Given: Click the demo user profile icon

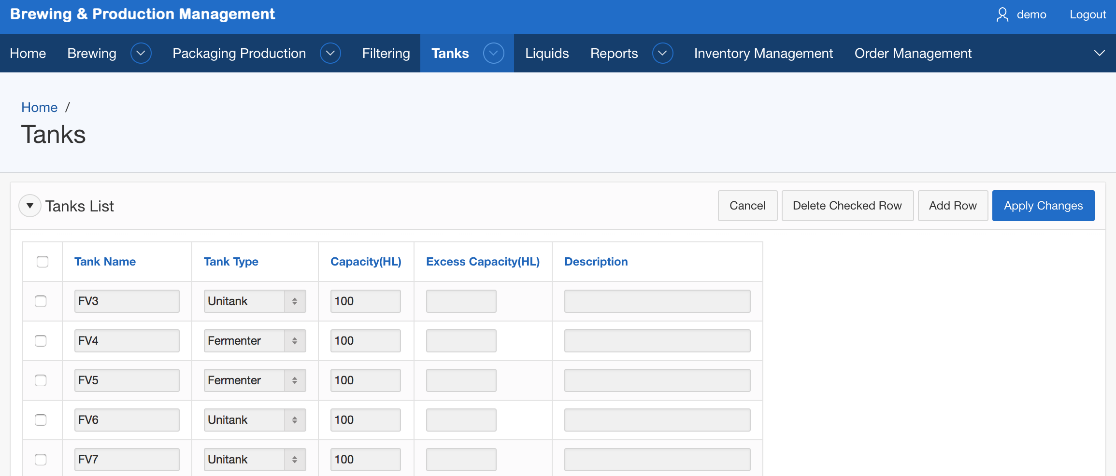Looking at the screenshot, I should [1002, 14].
